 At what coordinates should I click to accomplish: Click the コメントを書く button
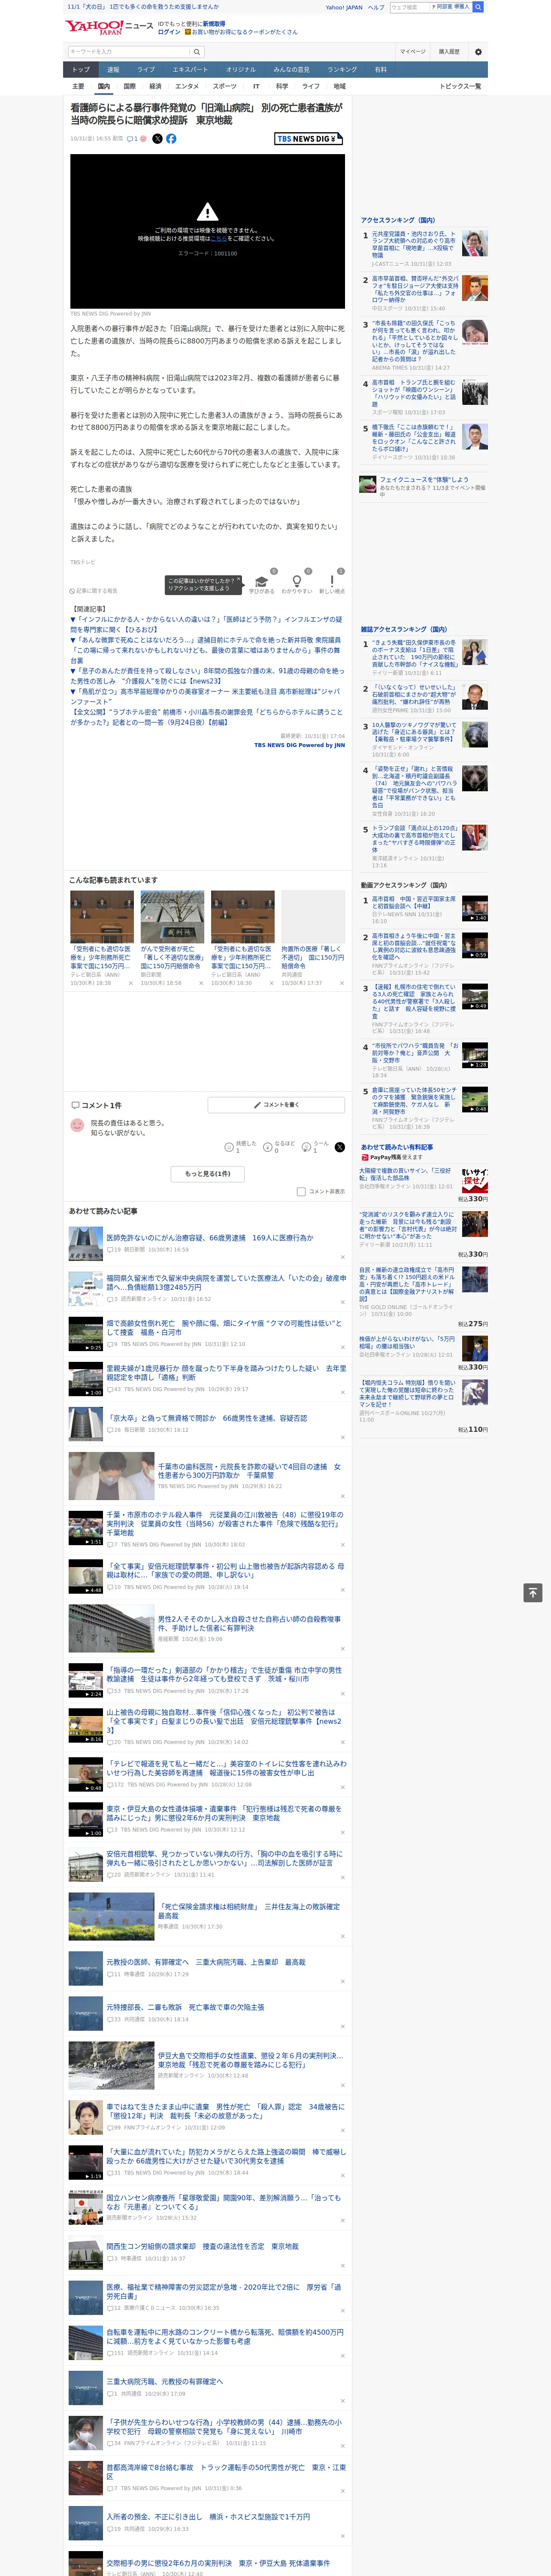tap(276, 1105)
